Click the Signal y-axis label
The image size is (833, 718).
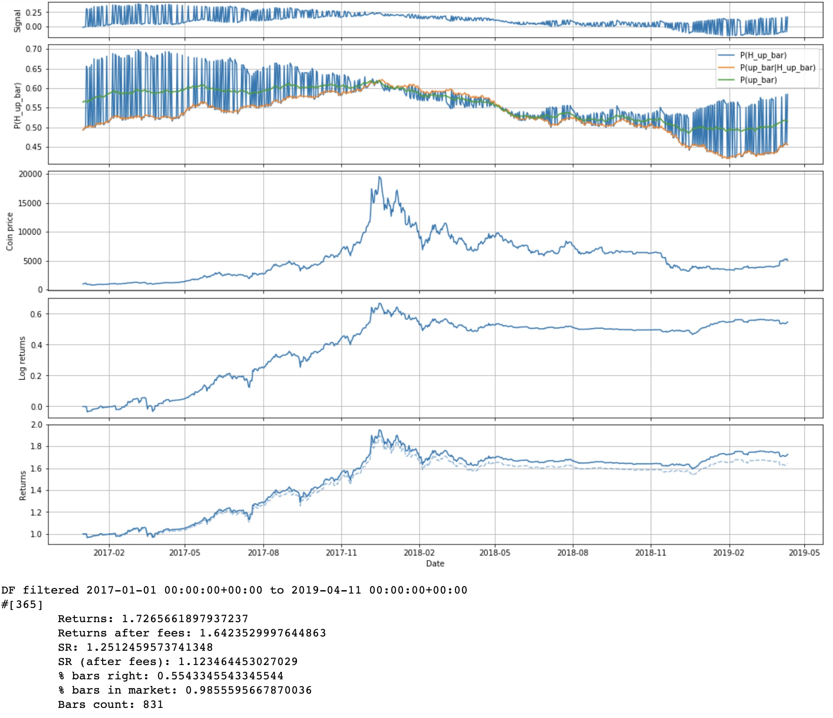(x=17, y=21)
